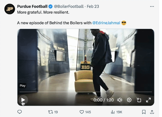Expand the video to fullscreen

148,100
